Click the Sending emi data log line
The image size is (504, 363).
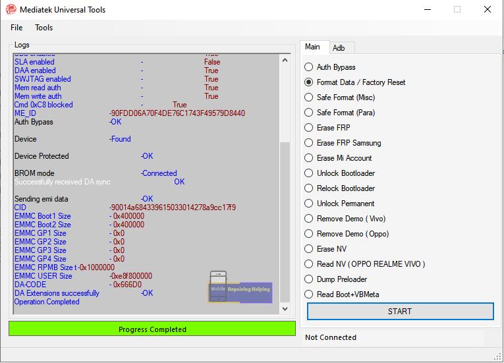(x=84, y=199)
